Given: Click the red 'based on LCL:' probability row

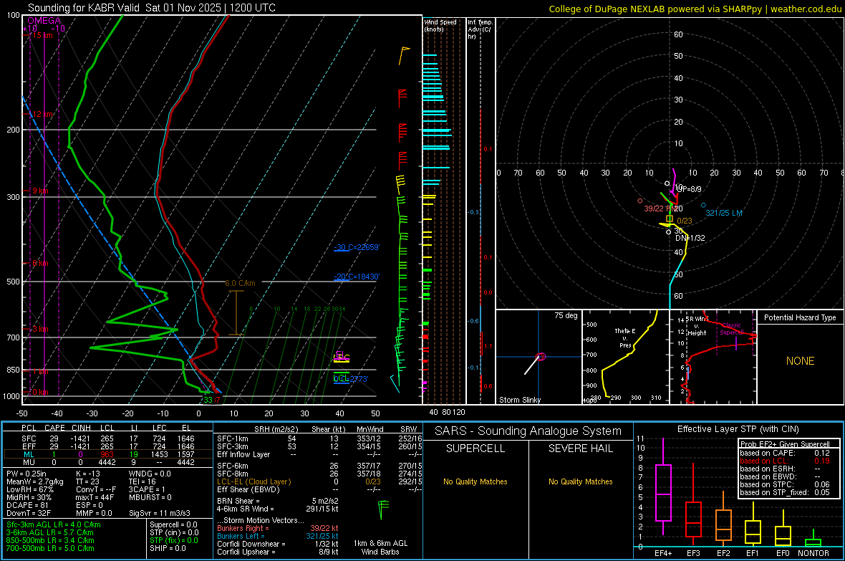Looking at the screenshot, I should point(785,461).
